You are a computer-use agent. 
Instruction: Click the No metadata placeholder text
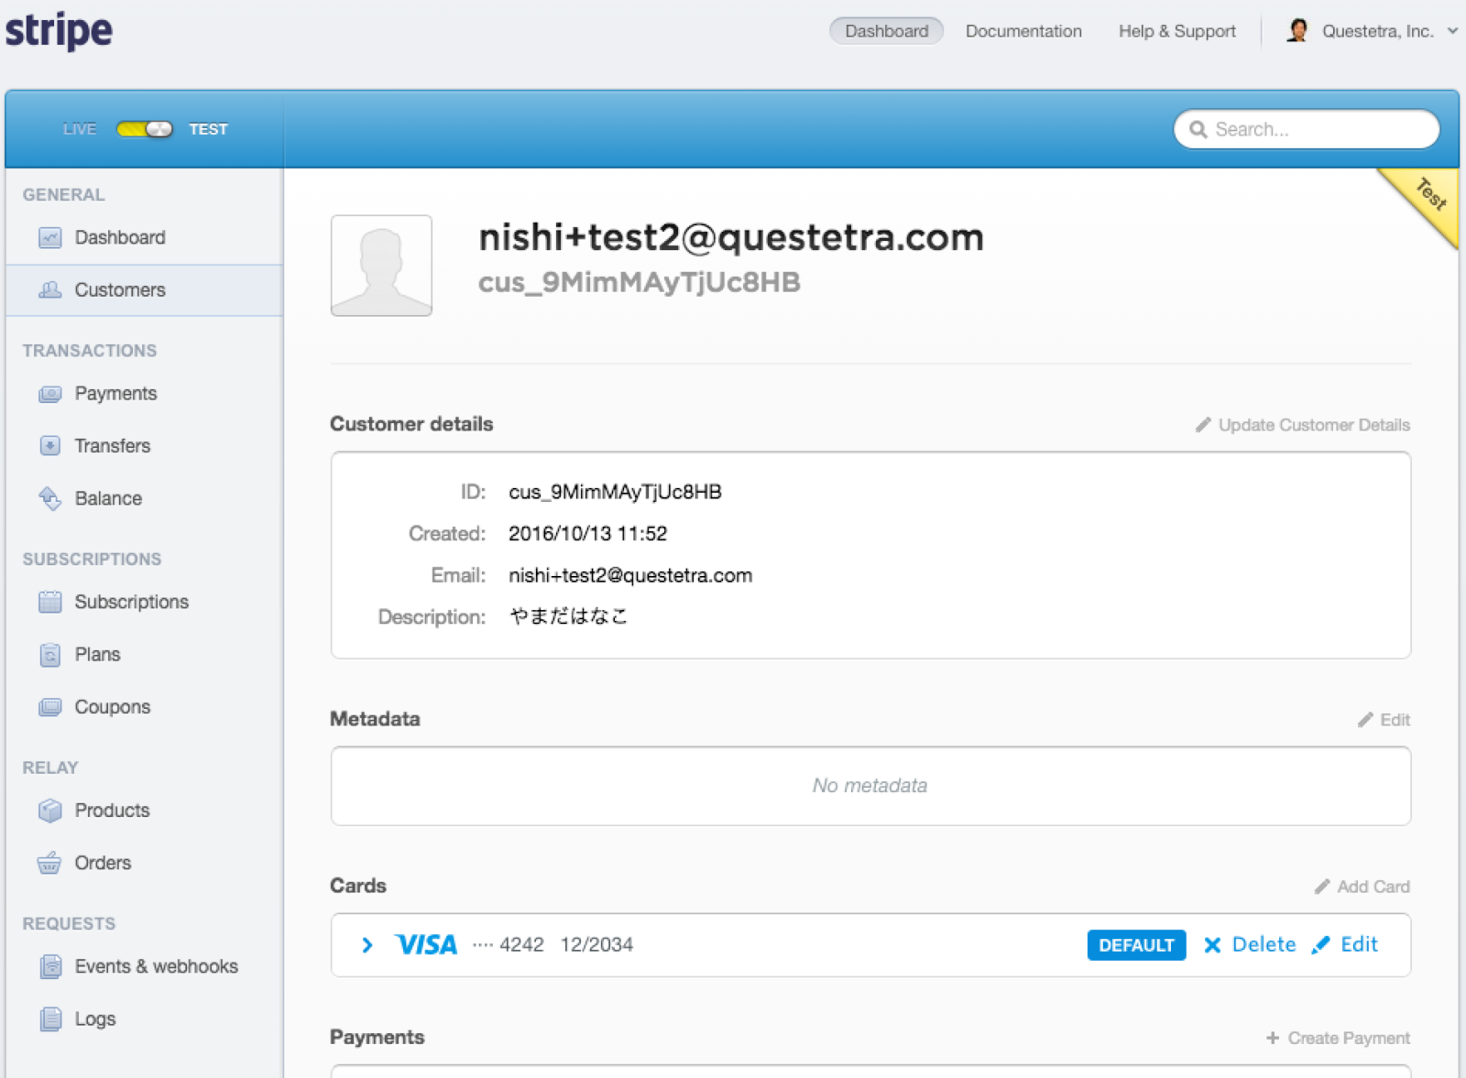point(870,786)
